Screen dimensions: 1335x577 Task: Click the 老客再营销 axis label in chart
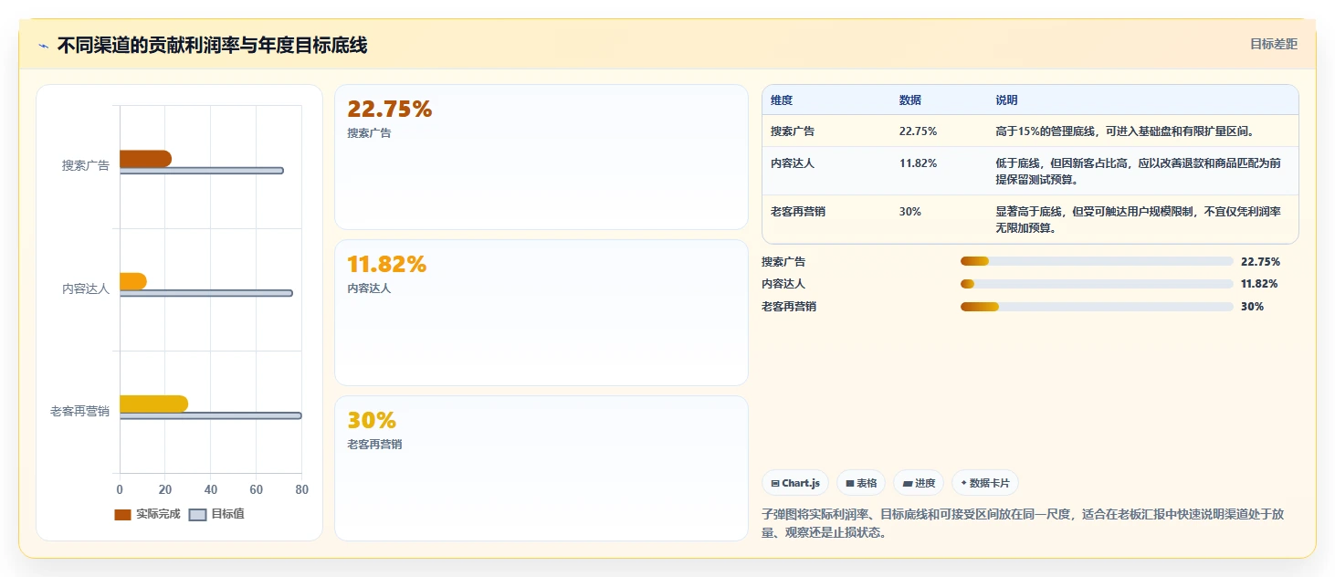pyautogui.click(x=79, y=411)
